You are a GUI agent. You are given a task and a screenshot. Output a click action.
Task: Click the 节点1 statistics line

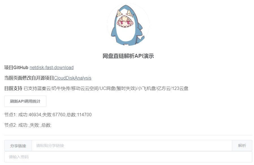[x=48, y=115]
